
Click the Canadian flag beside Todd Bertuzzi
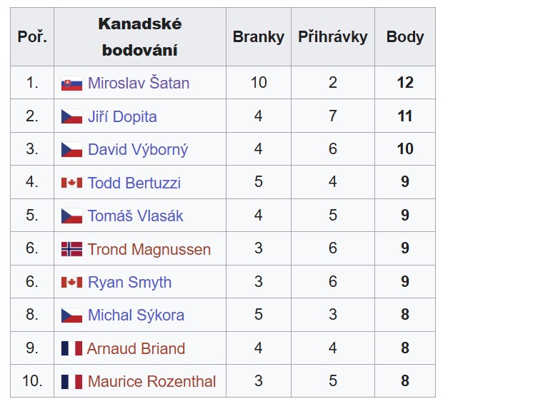[x=71, y=183]
